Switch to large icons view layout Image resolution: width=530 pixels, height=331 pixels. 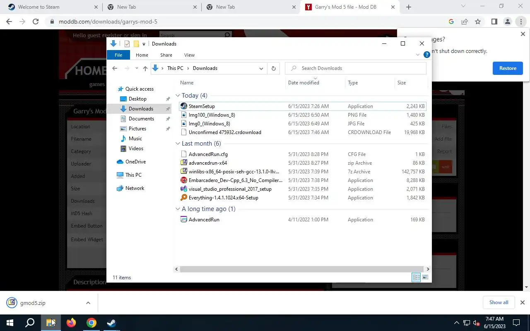coord(425,277)
